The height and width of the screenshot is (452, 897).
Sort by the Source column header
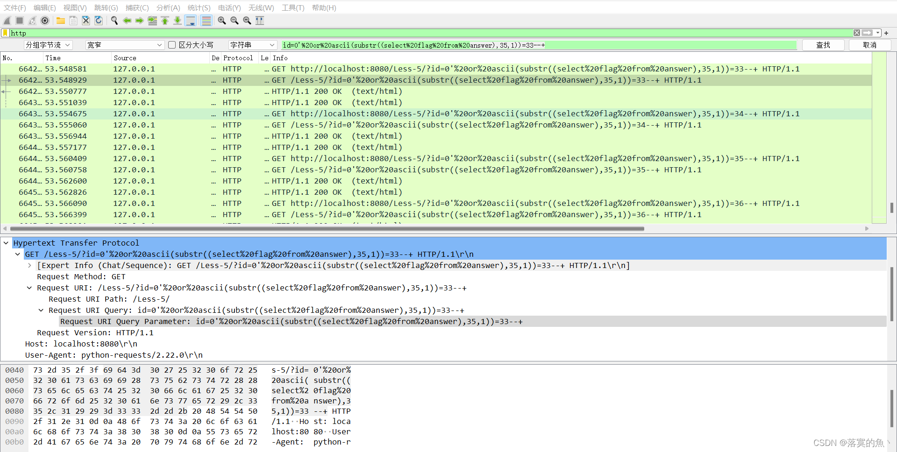pyautogui.click(x=161, y=58)
